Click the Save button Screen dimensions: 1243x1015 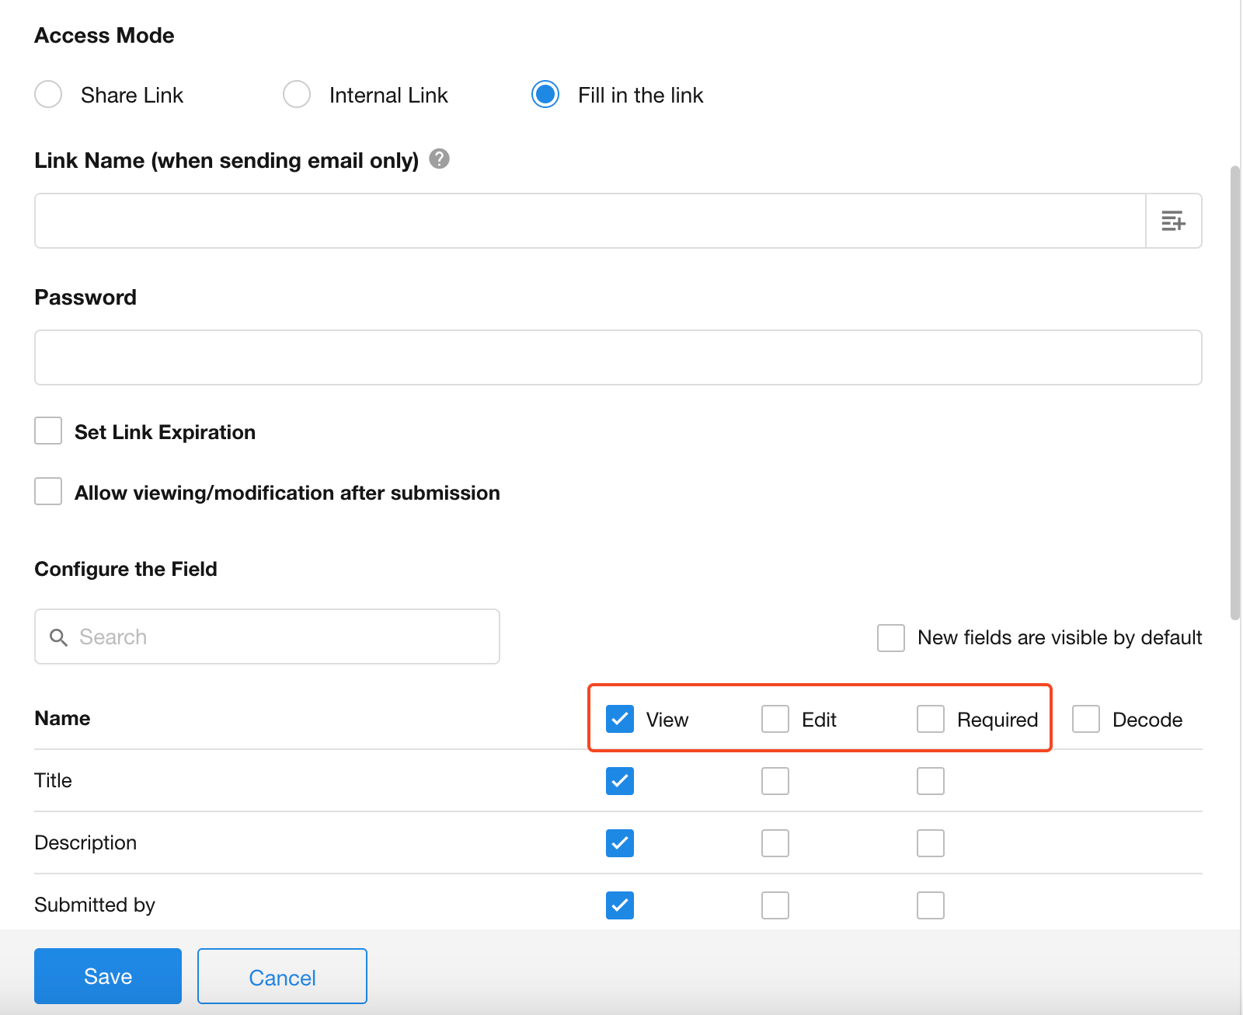coord(108,976)
